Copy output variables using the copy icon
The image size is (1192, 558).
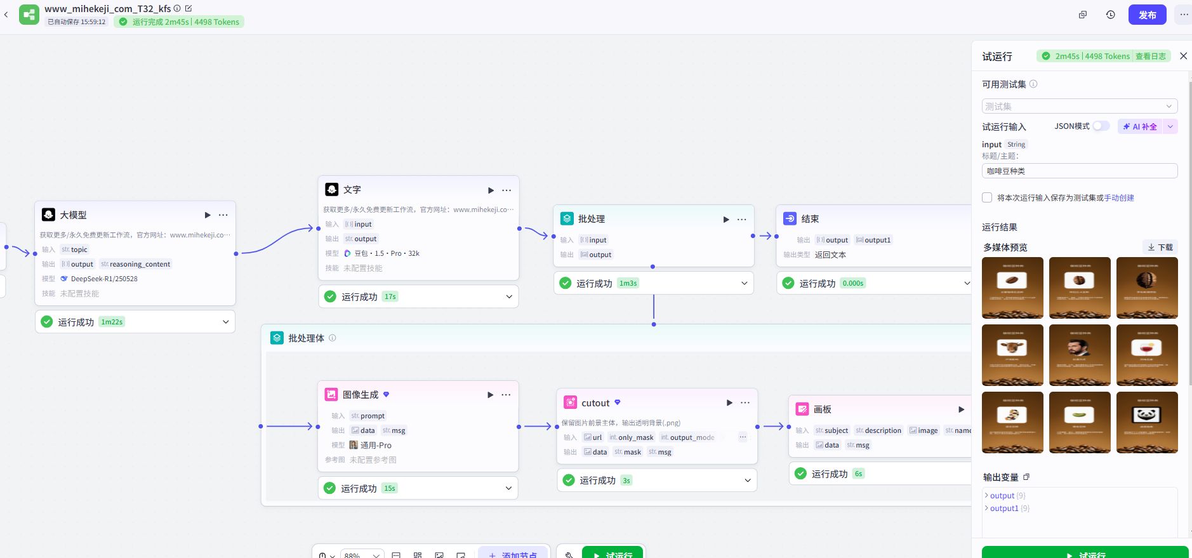point(1026,477)
